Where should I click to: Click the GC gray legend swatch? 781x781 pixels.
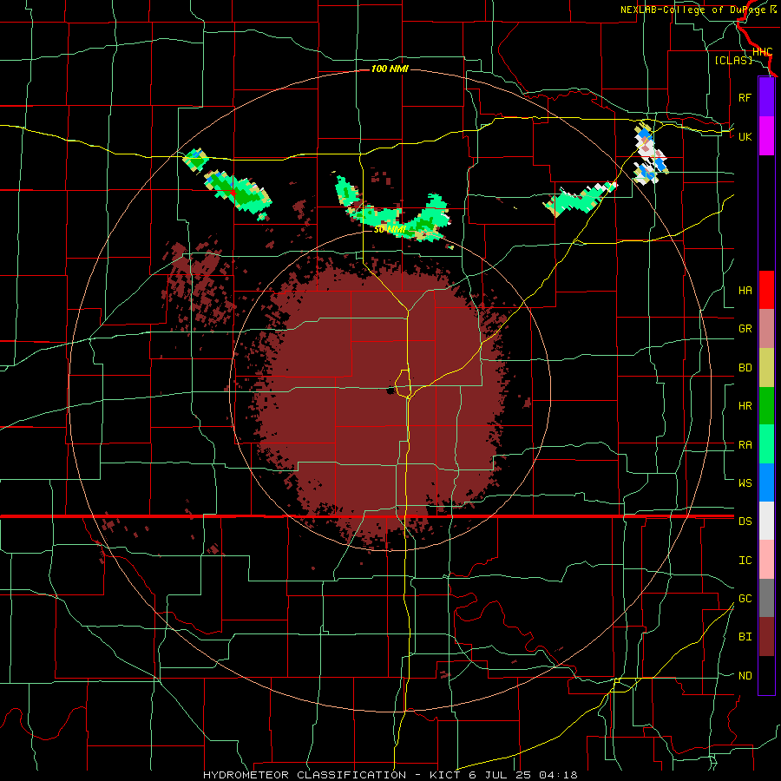pyautogui.click(x=766, y=598)
